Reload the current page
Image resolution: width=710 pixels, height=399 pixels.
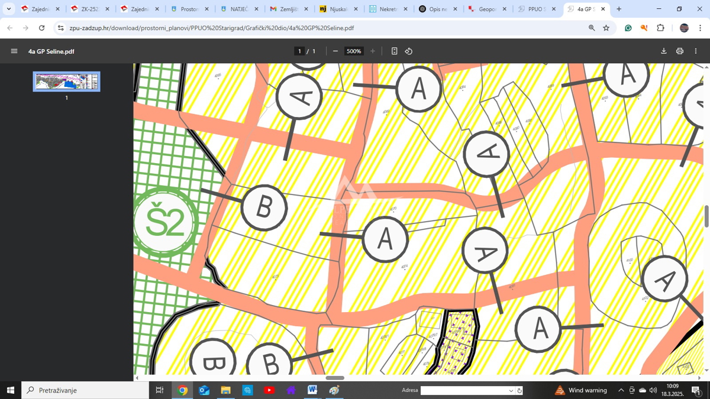(x=41, y=28)
